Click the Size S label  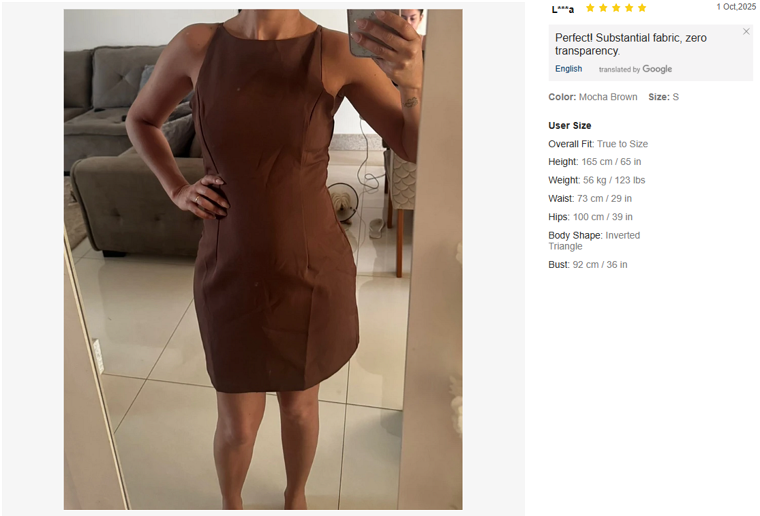click(x=663, y=97)
